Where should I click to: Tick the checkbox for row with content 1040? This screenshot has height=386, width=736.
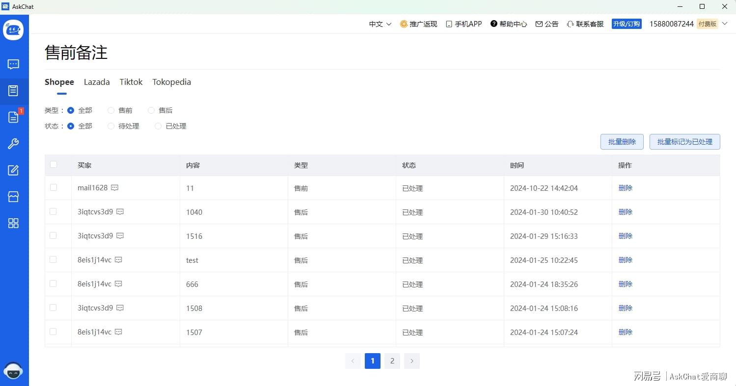[54, 211]
